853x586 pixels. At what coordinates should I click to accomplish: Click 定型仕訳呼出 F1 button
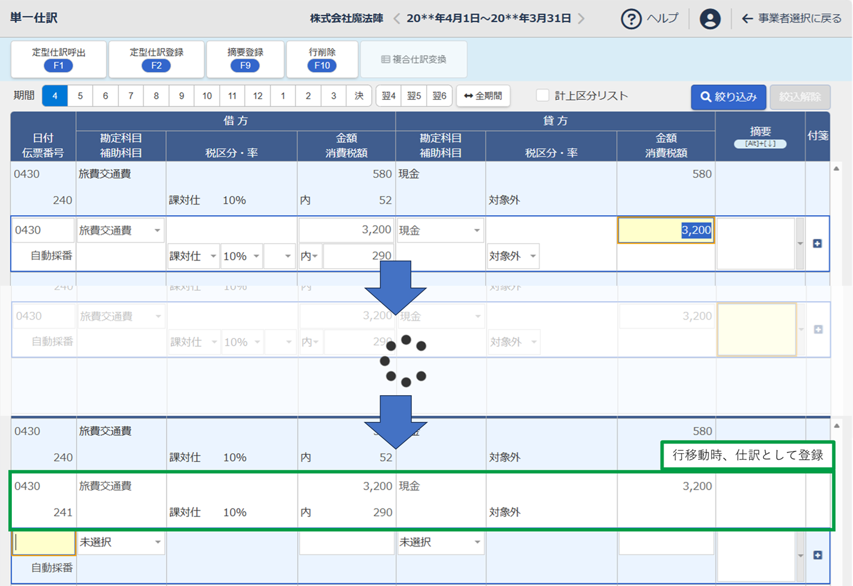tap(58, 59)
